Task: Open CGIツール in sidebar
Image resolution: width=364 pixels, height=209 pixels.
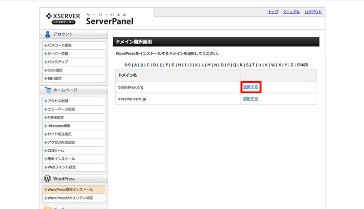Action: 74,151
